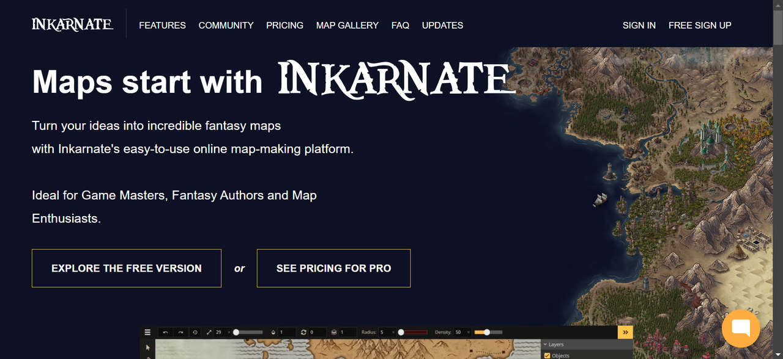This screenshot has height=359, width=783.
Task: Open the hamburger menu in the editor preview
Action: click(x=147, y=332)
